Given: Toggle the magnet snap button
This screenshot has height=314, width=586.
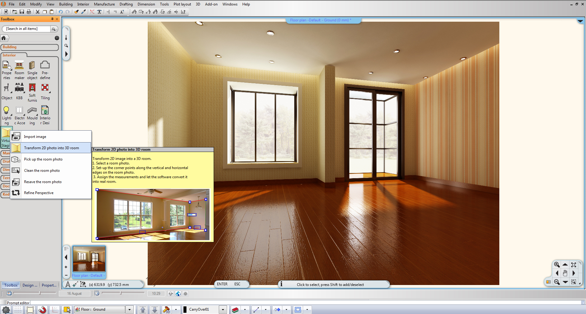Looking at the screenshot, I should 42,310.
